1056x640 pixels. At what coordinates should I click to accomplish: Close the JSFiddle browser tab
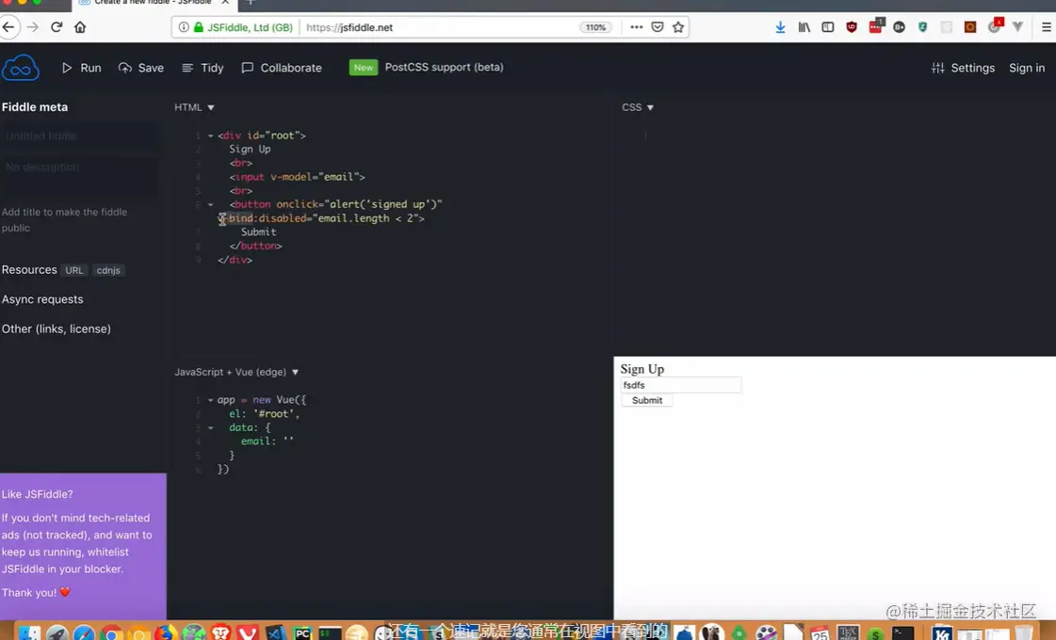coord(225,3)
